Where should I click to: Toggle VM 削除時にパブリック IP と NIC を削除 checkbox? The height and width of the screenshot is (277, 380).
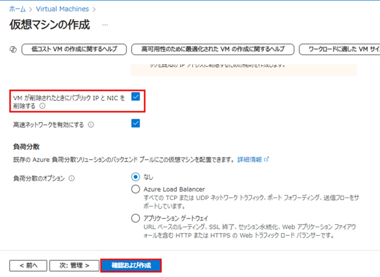pos(135,97)
